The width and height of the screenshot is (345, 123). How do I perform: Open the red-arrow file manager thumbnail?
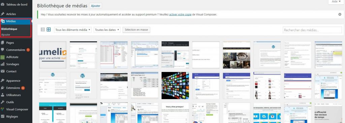114,55
